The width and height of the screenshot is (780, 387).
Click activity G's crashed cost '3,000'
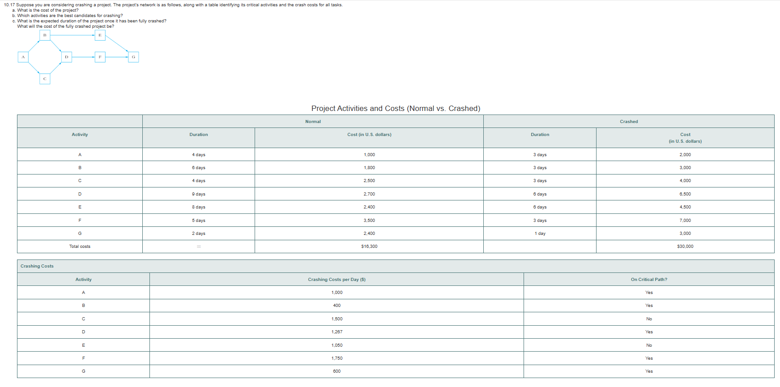[685, 234]
